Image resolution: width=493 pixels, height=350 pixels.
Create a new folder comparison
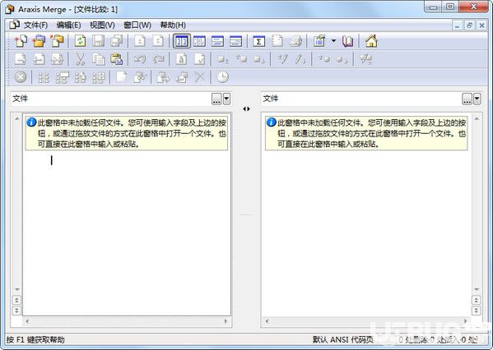pos(39,41)
